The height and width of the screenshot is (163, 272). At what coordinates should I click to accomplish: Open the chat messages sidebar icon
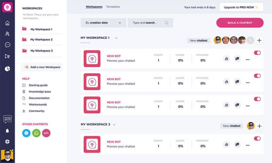point(7,45)
